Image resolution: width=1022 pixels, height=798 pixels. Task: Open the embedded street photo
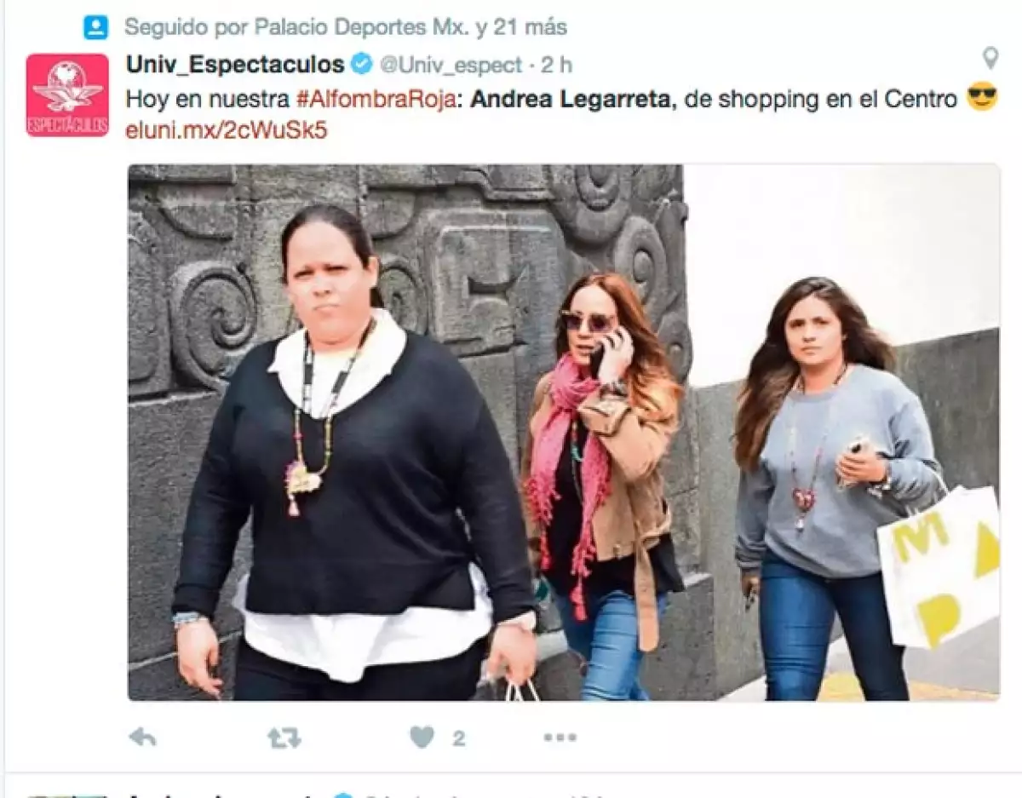point(564,433)
